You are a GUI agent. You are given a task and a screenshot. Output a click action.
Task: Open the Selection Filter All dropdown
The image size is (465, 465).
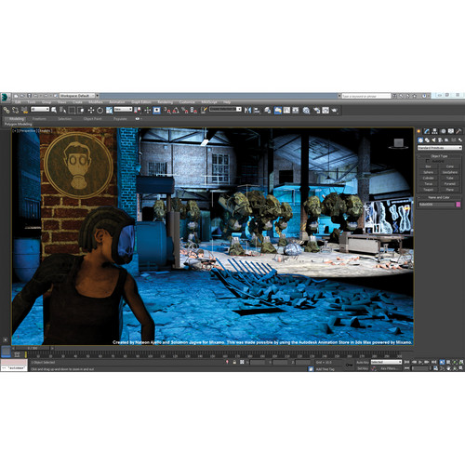[40, 109]
